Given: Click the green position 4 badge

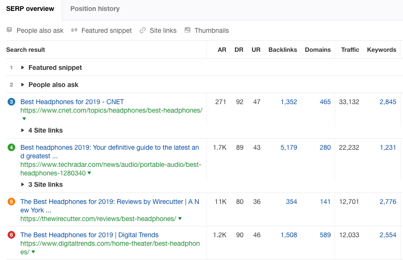Looking at the screenshot, I should [11, 147].
